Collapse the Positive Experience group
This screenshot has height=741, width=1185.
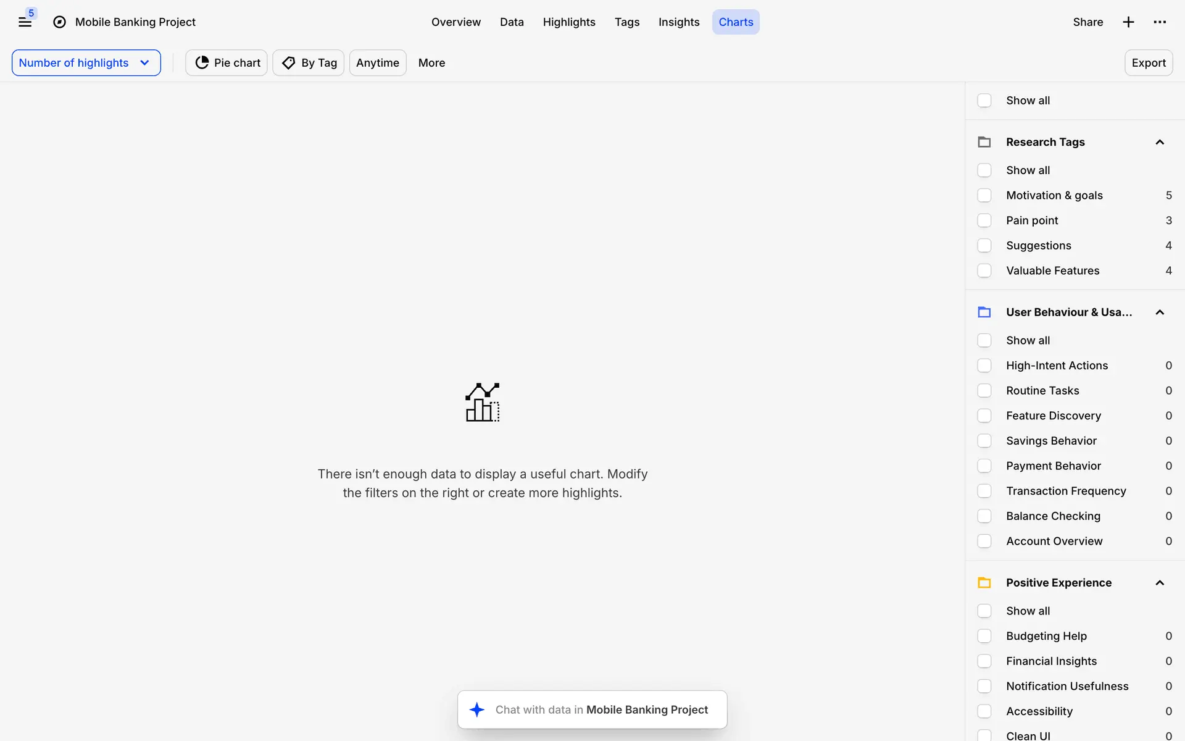(1160, 583)
